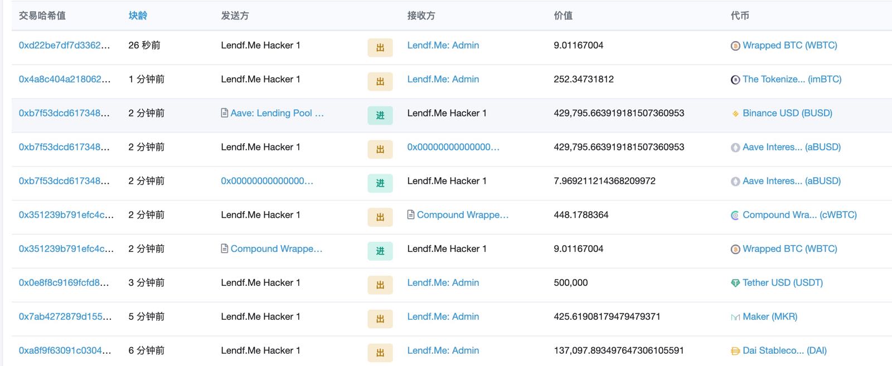Image resolution: width=892 pixels, height=366 pixels.
Task: Open the Compound Wrappe… receiver link
Action: 463,214
